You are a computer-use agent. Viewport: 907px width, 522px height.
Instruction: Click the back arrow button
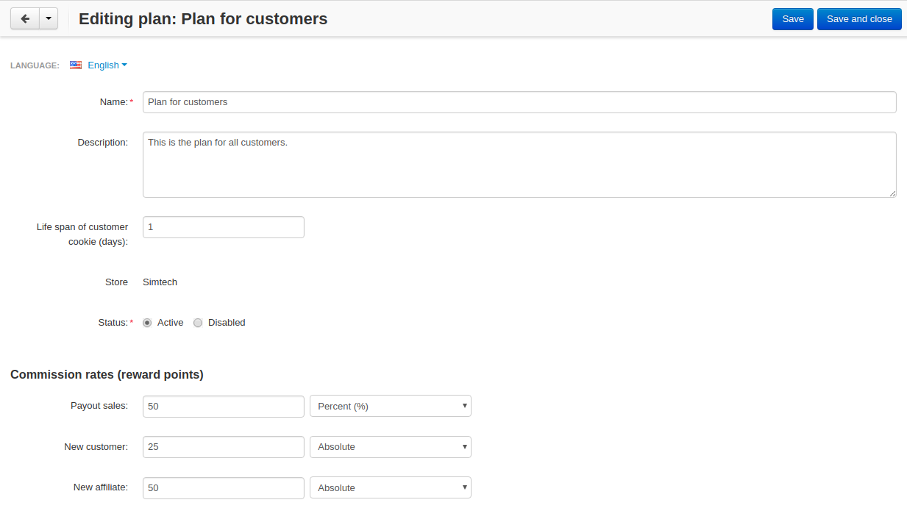pos(24,19)
